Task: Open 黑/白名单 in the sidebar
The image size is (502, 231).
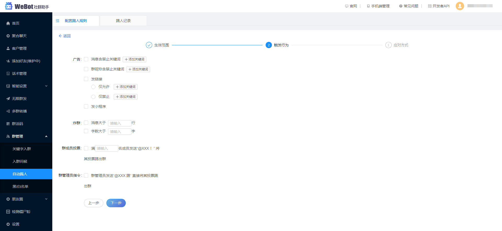Action: (x=20, y=187)
